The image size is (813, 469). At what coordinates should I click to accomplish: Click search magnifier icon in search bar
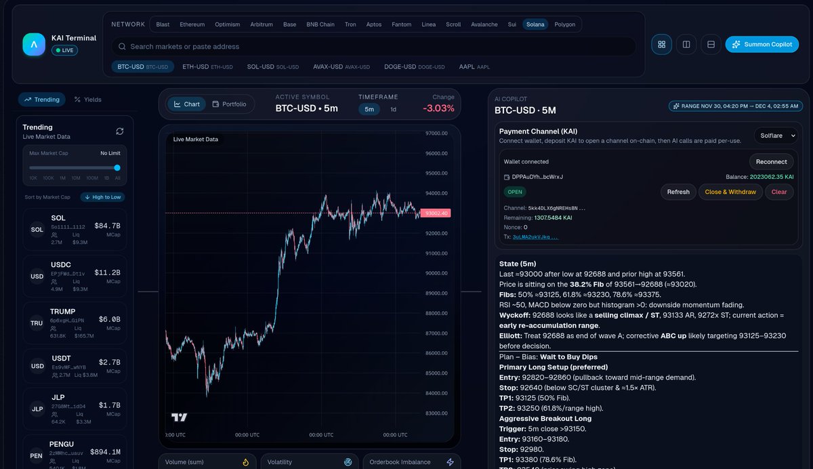[x=122, y=47]
